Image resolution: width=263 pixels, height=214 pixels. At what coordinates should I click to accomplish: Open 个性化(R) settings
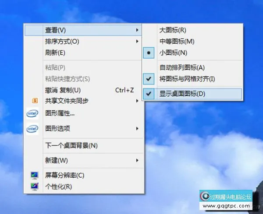click(x=83, y=186)
